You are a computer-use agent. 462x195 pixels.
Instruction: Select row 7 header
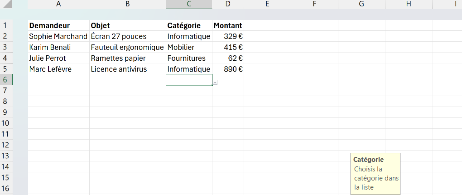coord(6,91)
